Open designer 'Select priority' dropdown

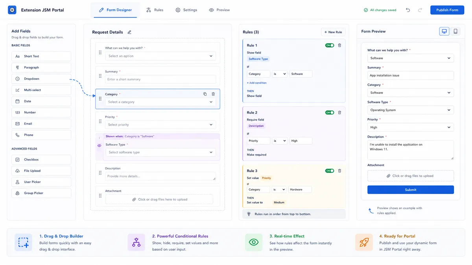(160, 125)
